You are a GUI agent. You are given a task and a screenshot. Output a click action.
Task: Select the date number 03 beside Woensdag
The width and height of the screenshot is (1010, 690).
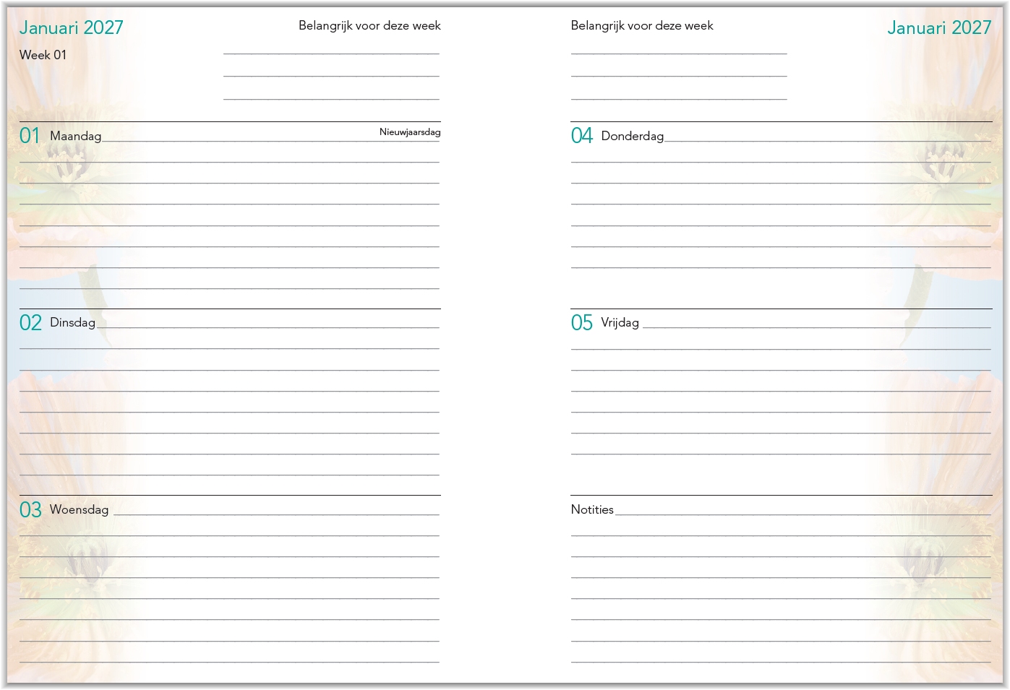[x=30, y=509]
